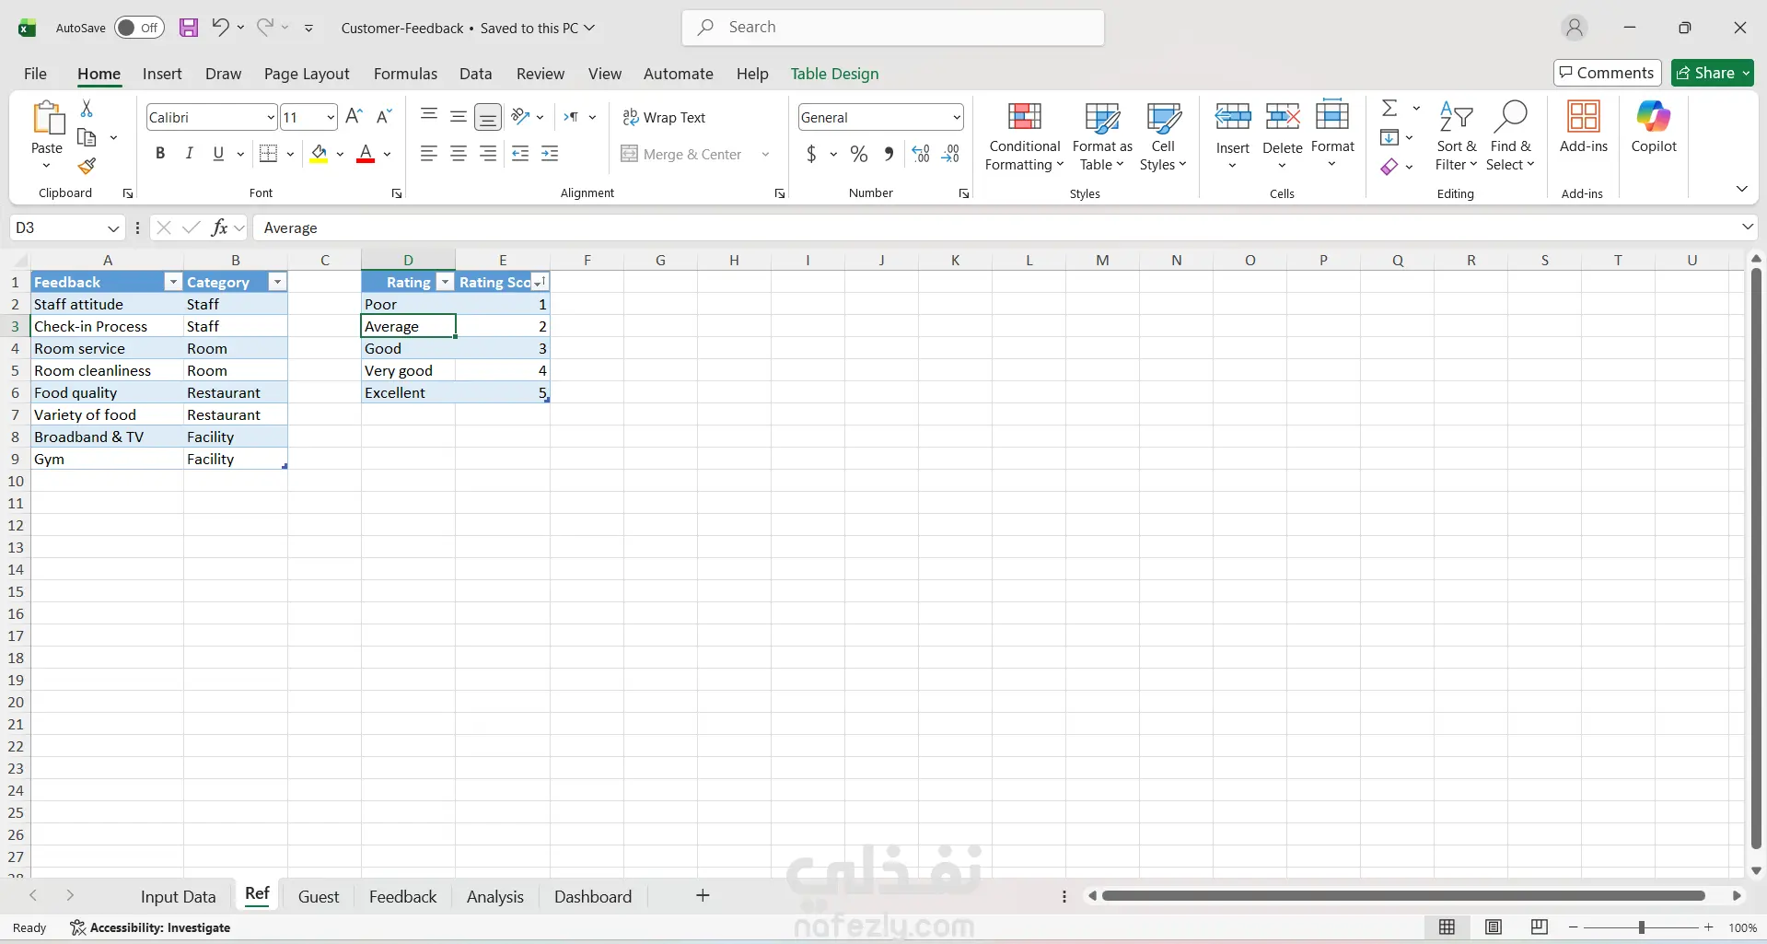This screenshot has width=1767, height=944.
Task: Open the File menu
Action: pyautogui.click(x=35, y=74)
